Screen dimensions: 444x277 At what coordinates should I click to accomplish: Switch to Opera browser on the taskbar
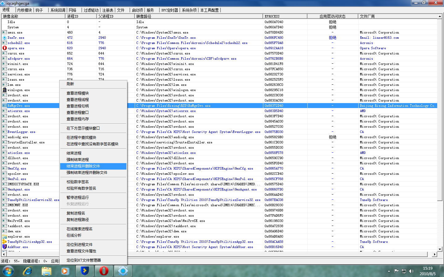104,271
